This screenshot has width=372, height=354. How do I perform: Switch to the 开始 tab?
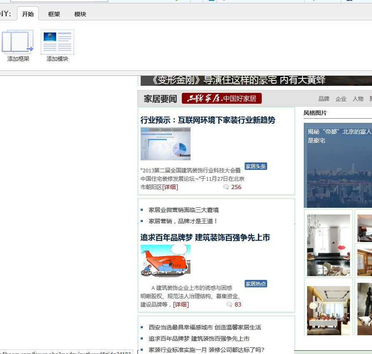[28, 14]
